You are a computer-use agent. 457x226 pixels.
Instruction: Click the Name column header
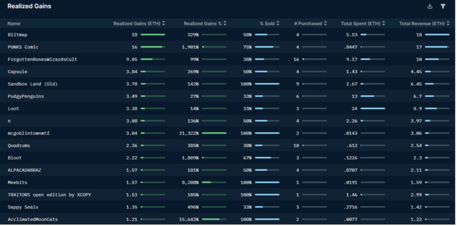pyautogui.click(x=14, y=23)
